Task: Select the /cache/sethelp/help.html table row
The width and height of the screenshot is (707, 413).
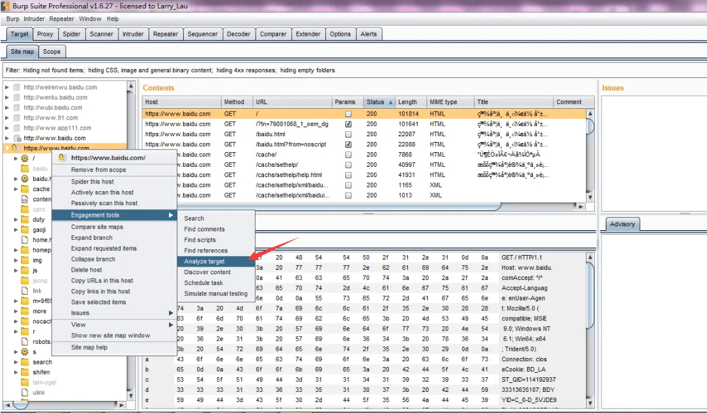Action: point(365,175)
